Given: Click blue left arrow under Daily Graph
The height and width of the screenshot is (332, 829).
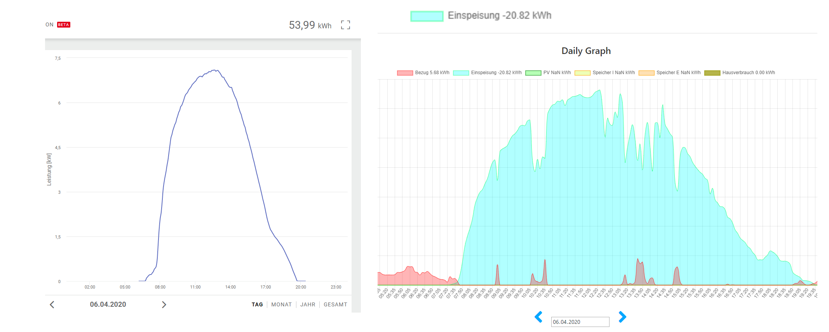Looking at the screenshot, I should pyautogui.click(x=538, y=317).
